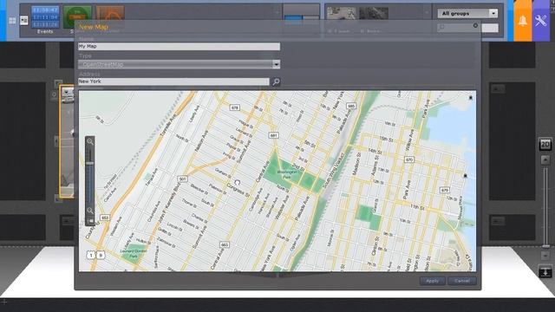Click the small round icon in the top-right search field
The width and height of the screenshot is (555, 312).
click(475, 25)
